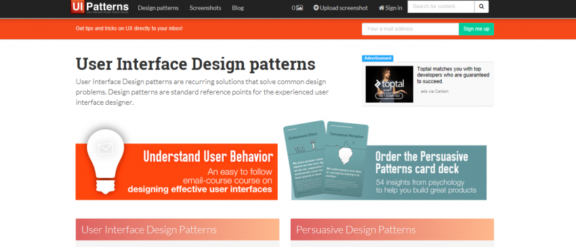Click the Upload screenshot plus icon
The width and height of the screenshot is (576, 247).
tap(316, 7)
